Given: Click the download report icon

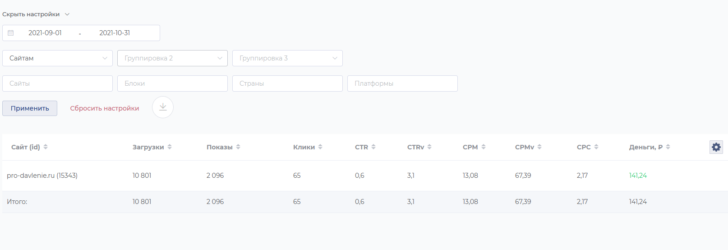Looking at the screenshot, I should click(x=163, y=107).
